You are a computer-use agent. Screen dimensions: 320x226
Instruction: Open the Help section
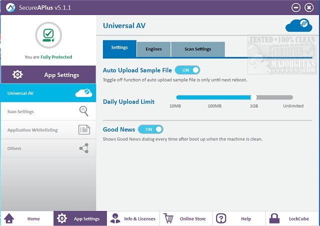coord(239,218)
